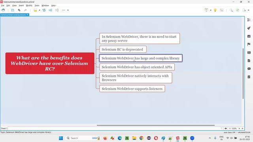Open Brainstorming with the lightbulb icon

point(215,10)
